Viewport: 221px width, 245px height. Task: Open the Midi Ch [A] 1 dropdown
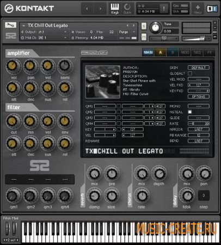pos(44,38)
